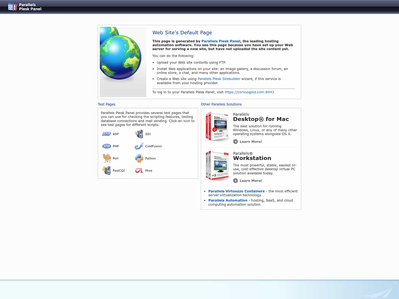Open the Parallels Virtuozzo Containers link
Viewport: 399px width, 299px height.
click(237, 191)
